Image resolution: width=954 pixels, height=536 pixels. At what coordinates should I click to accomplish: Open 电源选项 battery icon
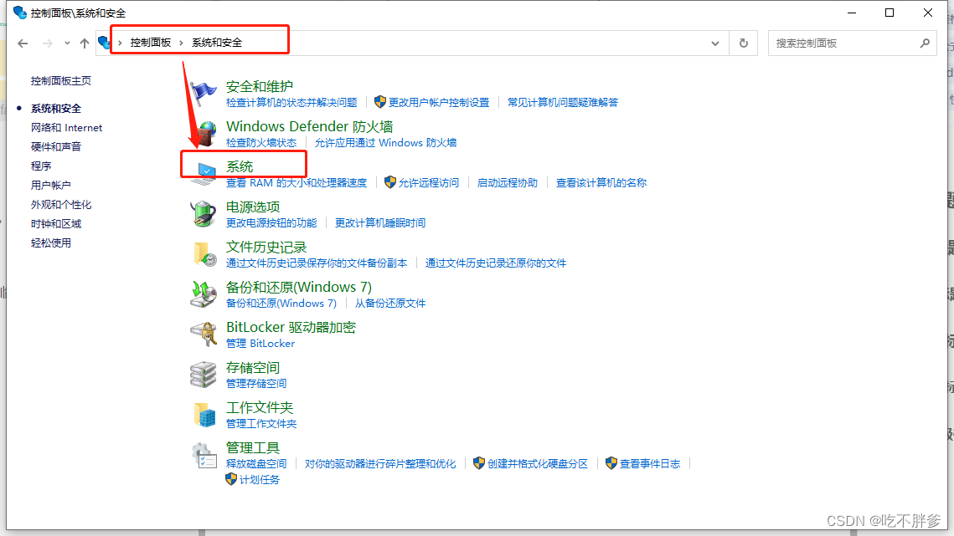204,212
